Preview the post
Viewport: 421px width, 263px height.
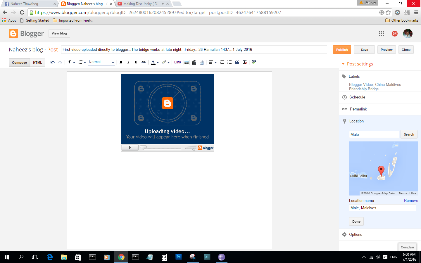(387, 50)
